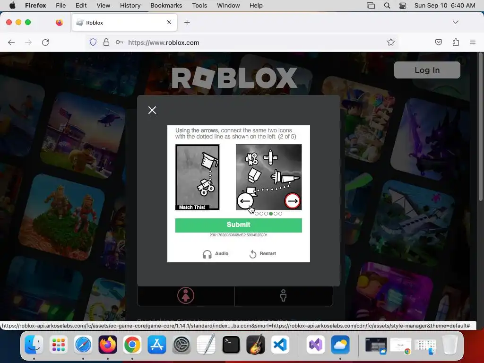The height and width of the screenshot is (363, 484).
Task: Open the Extensions puzzle icon
Action: tap(456, 42)
